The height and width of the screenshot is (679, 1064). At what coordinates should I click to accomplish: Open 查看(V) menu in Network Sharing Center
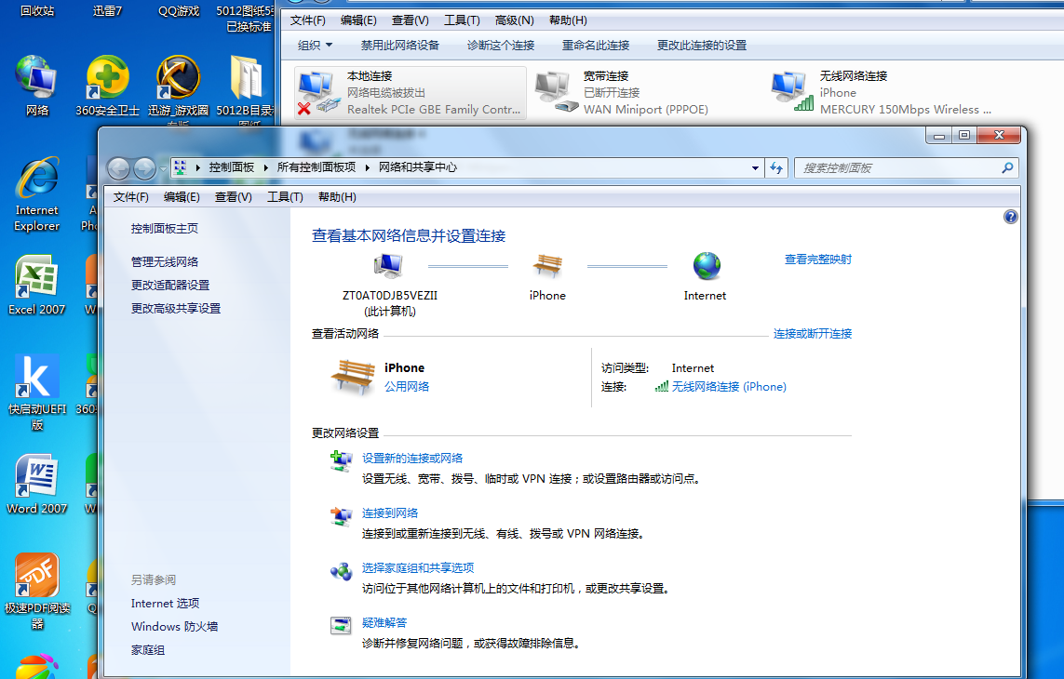pyautogui.click(x=234, y=196)
